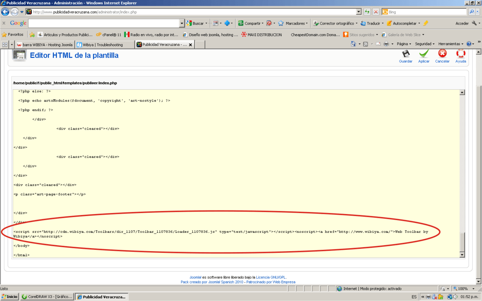Viewport: 482px width, 301px height.
Task: Open Bing search provider dropdown arrow
Action: [478, 12]
